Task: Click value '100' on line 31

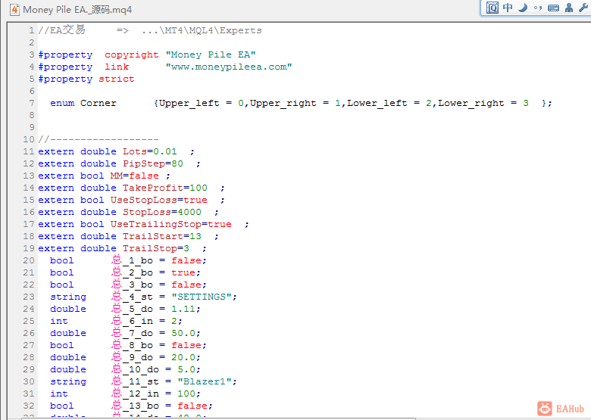Action: click(x=186, y=394)
